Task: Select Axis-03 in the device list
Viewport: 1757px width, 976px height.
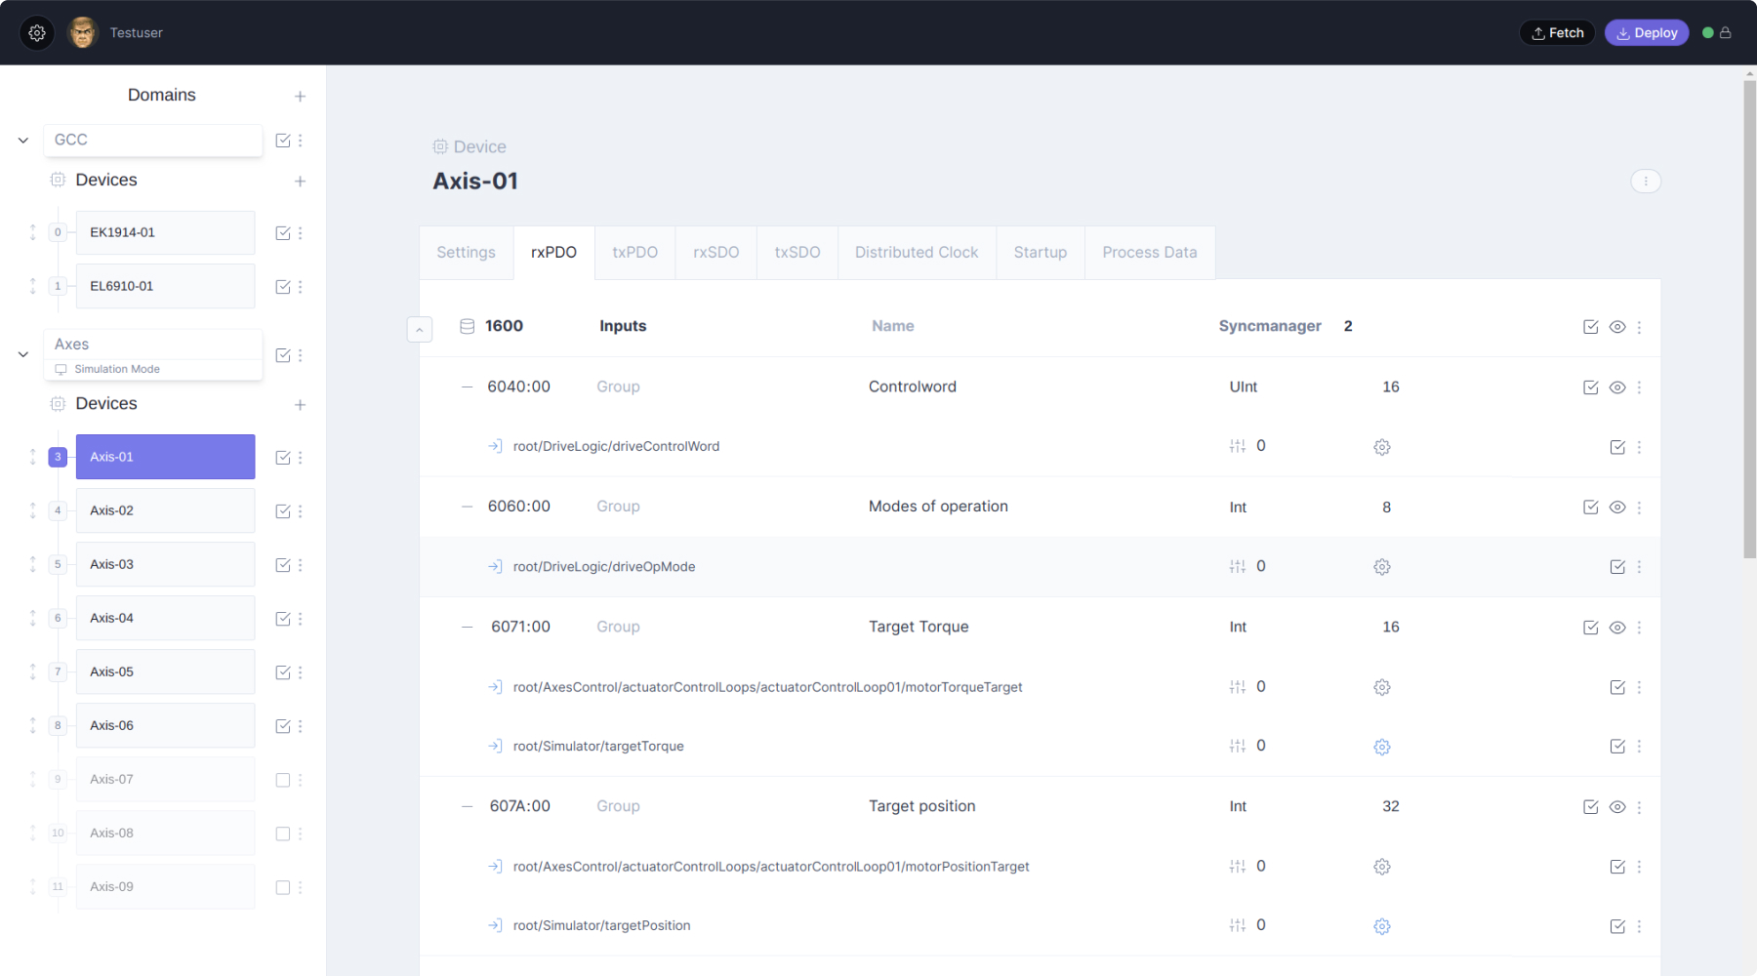Action: (165, 564)
